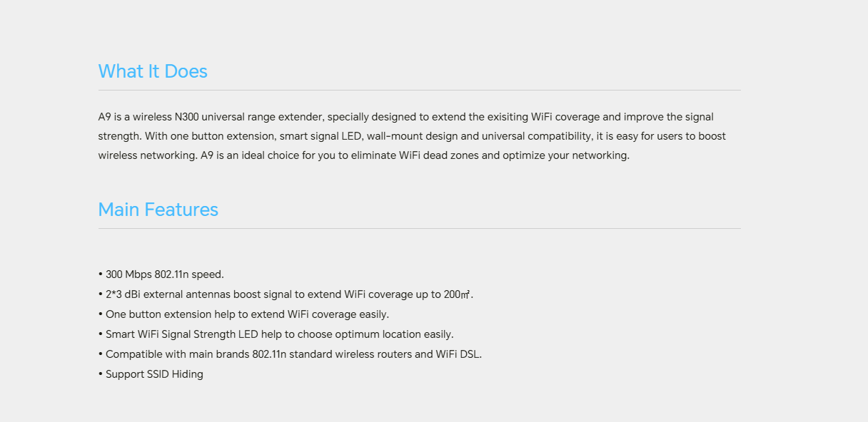Select the '2*3 dBi external antennas' line

tap(286, 294)
